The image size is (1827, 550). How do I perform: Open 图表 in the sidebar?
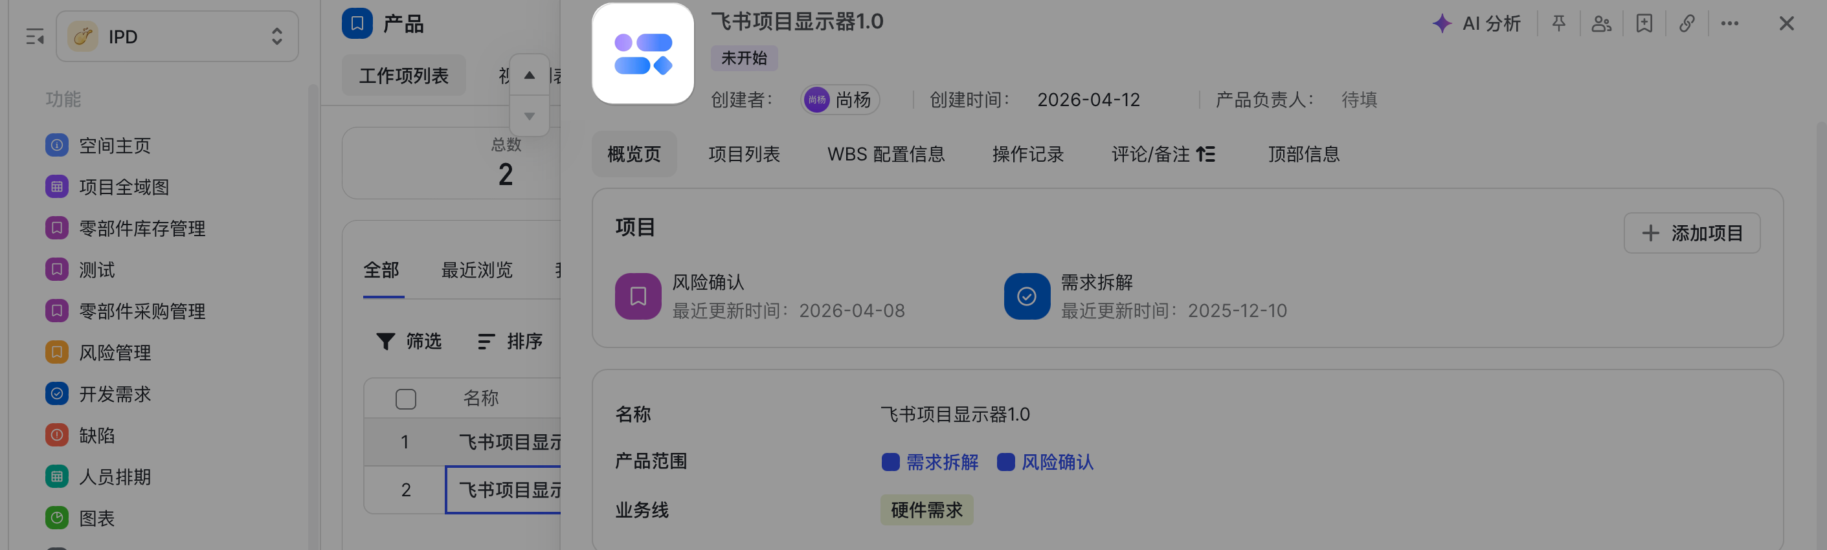coord(97,518)
